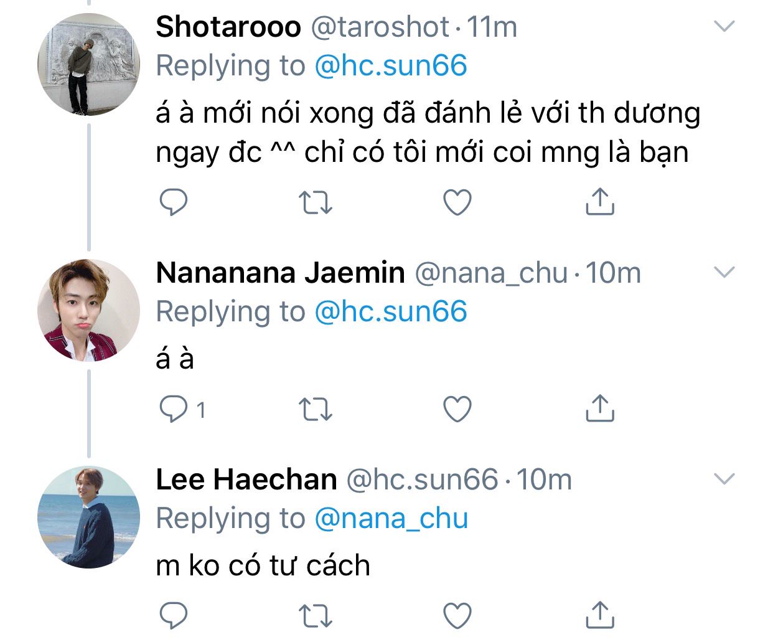
Task: Open @nana_chu mention in Lee Haechan's reply
Action: click(x=391, y=518)
